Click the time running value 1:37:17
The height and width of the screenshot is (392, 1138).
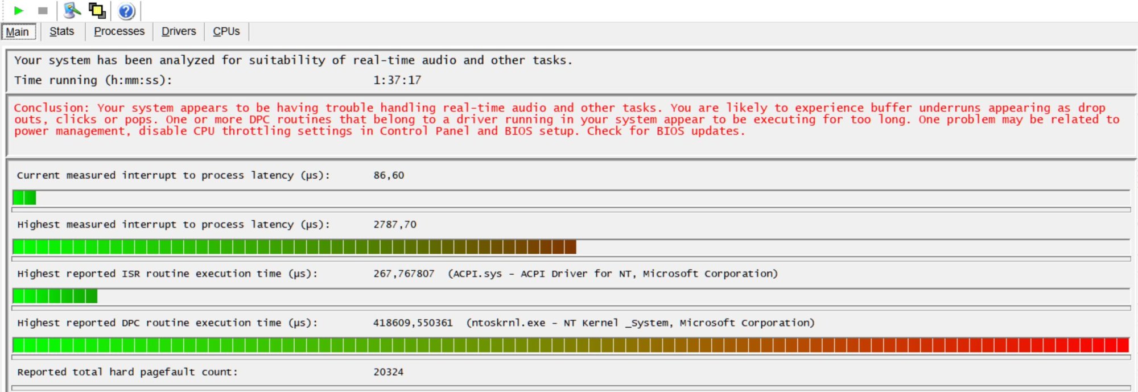[x=397, y=80]
